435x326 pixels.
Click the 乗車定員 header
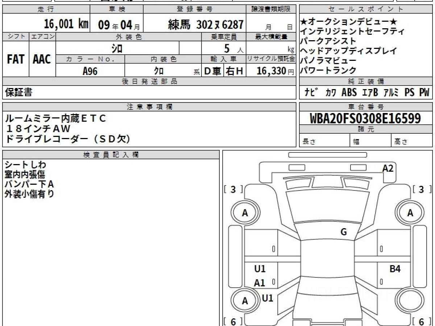tap(224, 37)
